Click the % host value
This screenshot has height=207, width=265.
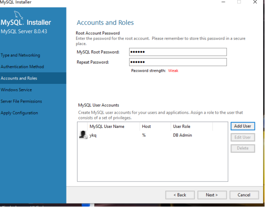pos(144,135)
